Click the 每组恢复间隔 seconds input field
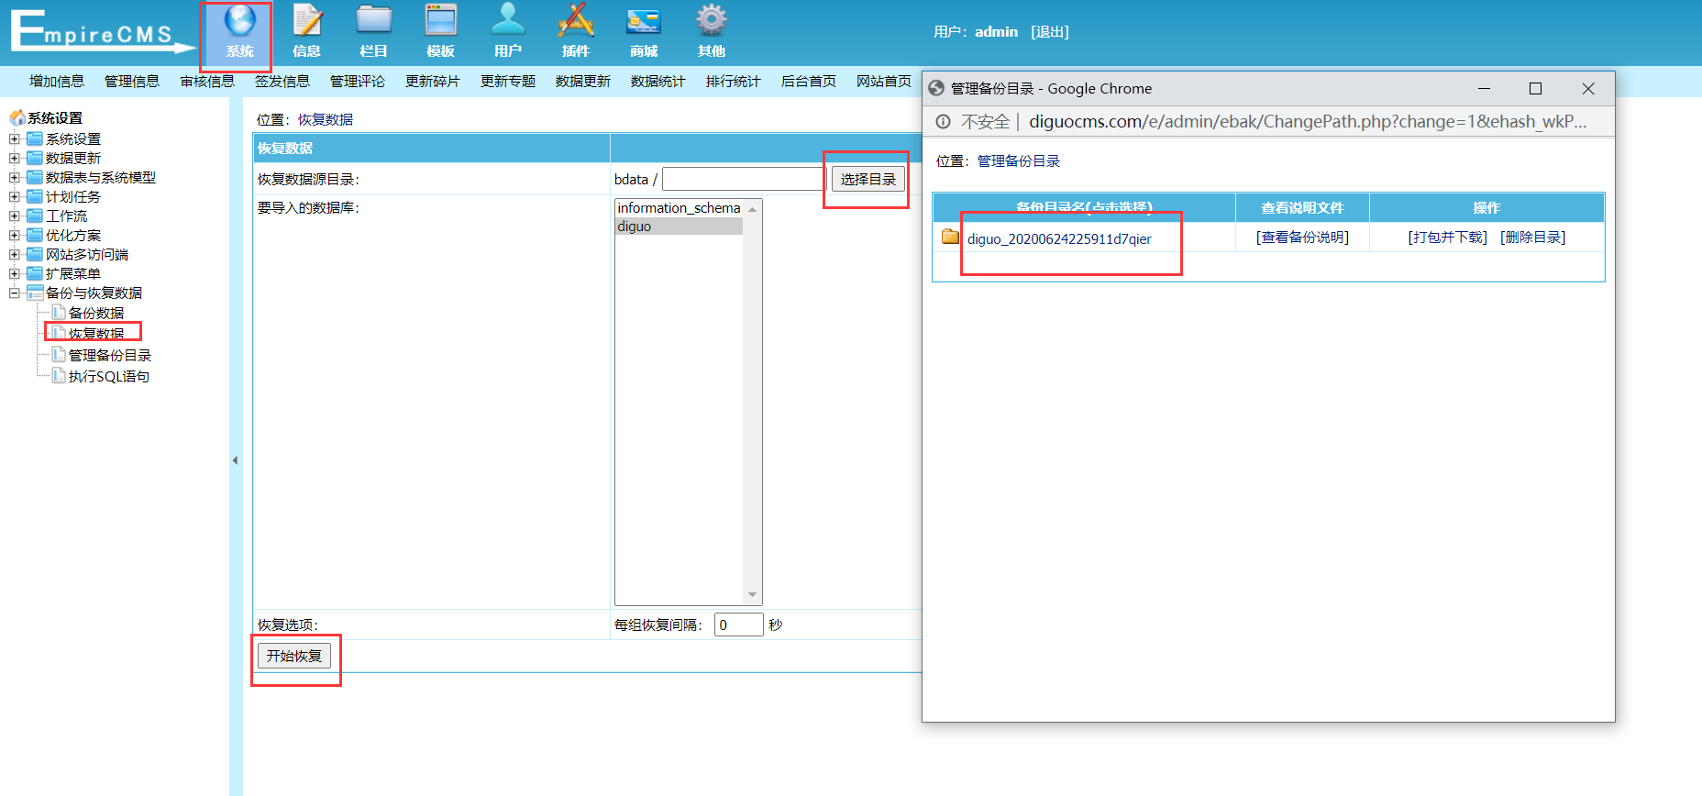Viewport: 1702px width, 796px height. [738, 625]
